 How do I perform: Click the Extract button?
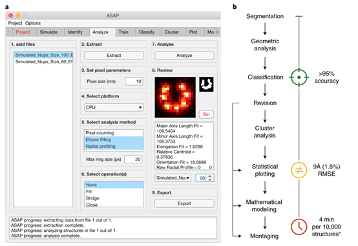(114, 56)
